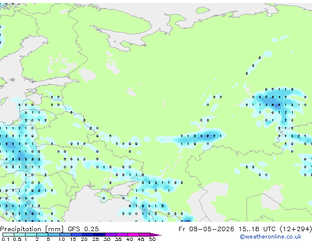Image resolution: width=312 pixels, height=241 pixels.
Task: Select the 1–2 mm legend color swatch
Action: click(x=31, y=235)
